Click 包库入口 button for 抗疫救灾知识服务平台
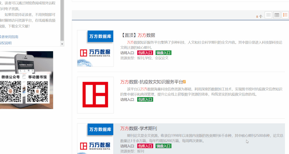 145,100
